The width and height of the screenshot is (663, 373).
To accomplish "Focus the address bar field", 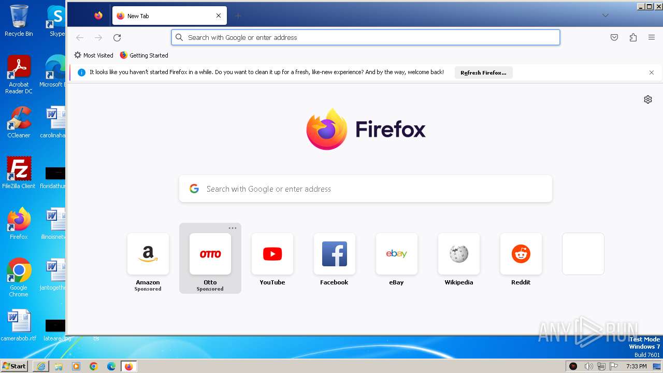I will coord(366,37).
